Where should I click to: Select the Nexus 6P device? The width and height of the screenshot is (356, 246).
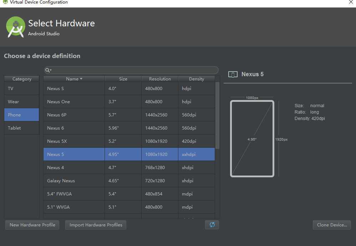click(x=129, y=115)
